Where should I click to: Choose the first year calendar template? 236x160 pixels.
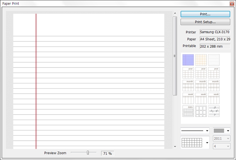point(188,73)
